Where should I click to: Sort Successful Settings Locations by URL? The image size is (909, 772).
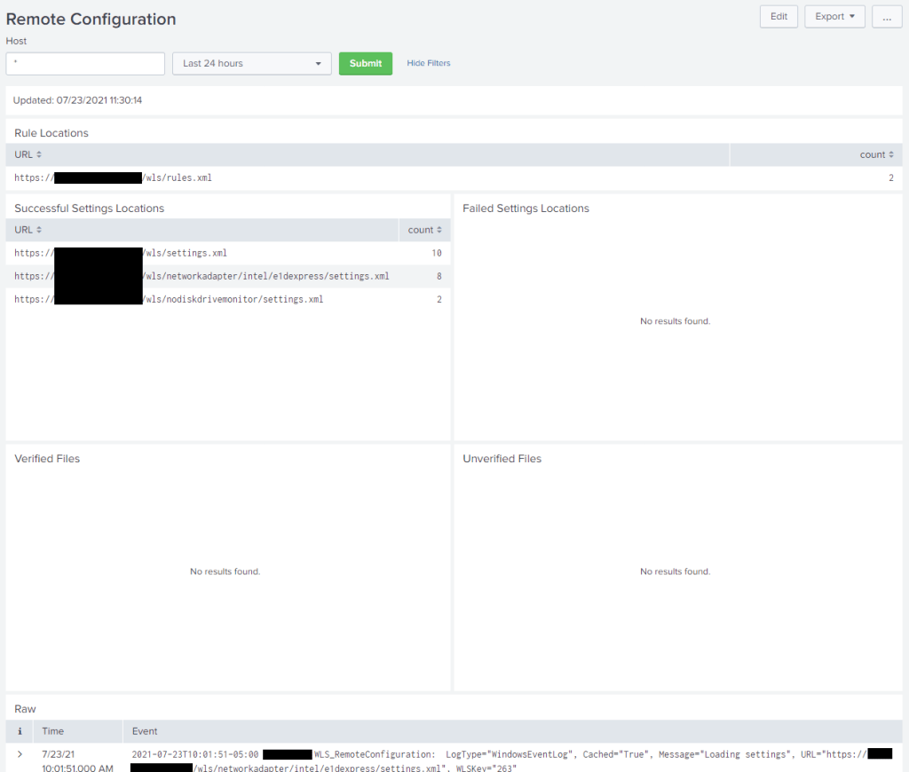28,230
